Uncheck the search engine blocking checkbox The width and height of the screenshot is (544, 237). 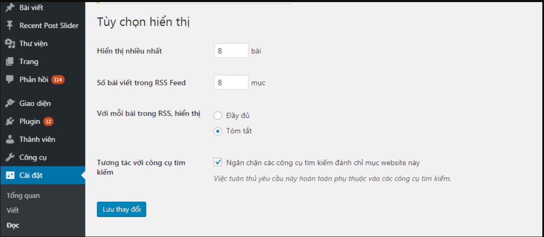[x=218, y=163]
